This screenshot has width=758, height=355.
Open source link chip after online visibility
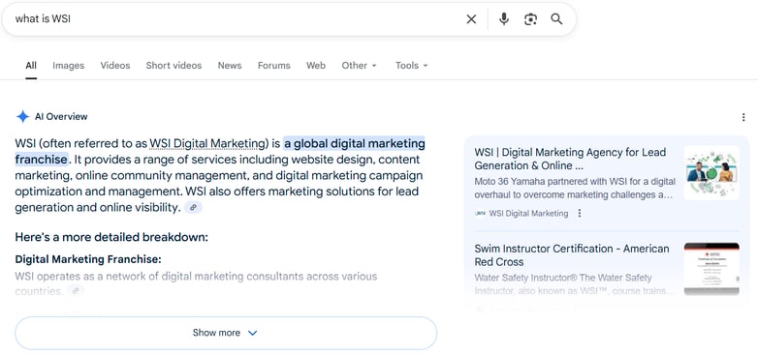(193, 207)
